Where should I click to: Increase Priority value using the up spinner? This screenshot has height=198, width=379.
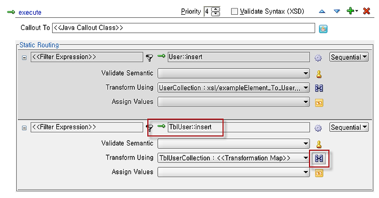point(216,9)
